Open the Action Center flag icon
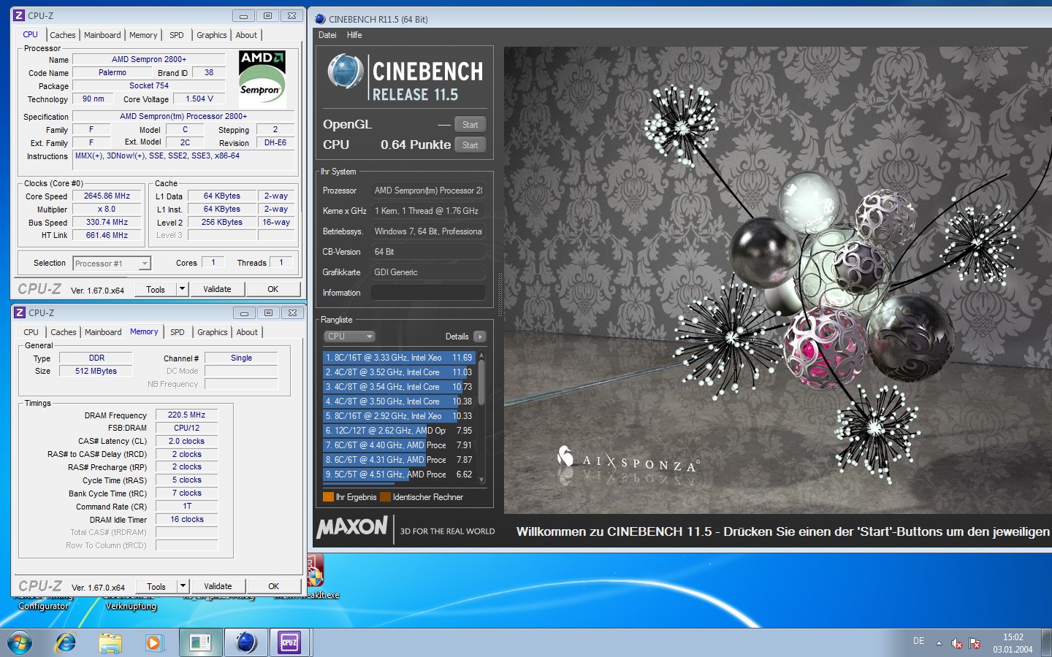This screenshot has height=657, width=1052. [x=975, y=643]
